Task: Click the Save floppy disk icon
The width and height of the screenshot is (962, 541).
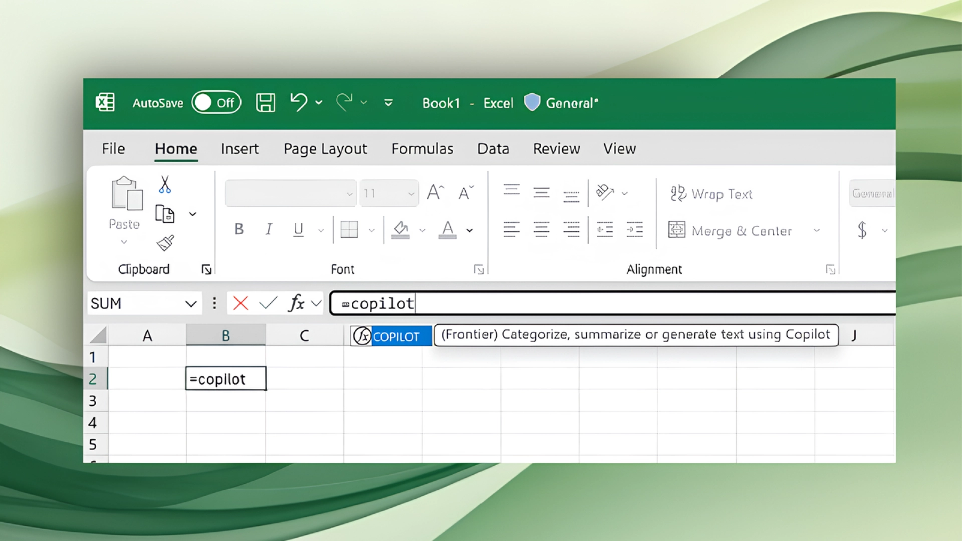Action: [265, 103]
